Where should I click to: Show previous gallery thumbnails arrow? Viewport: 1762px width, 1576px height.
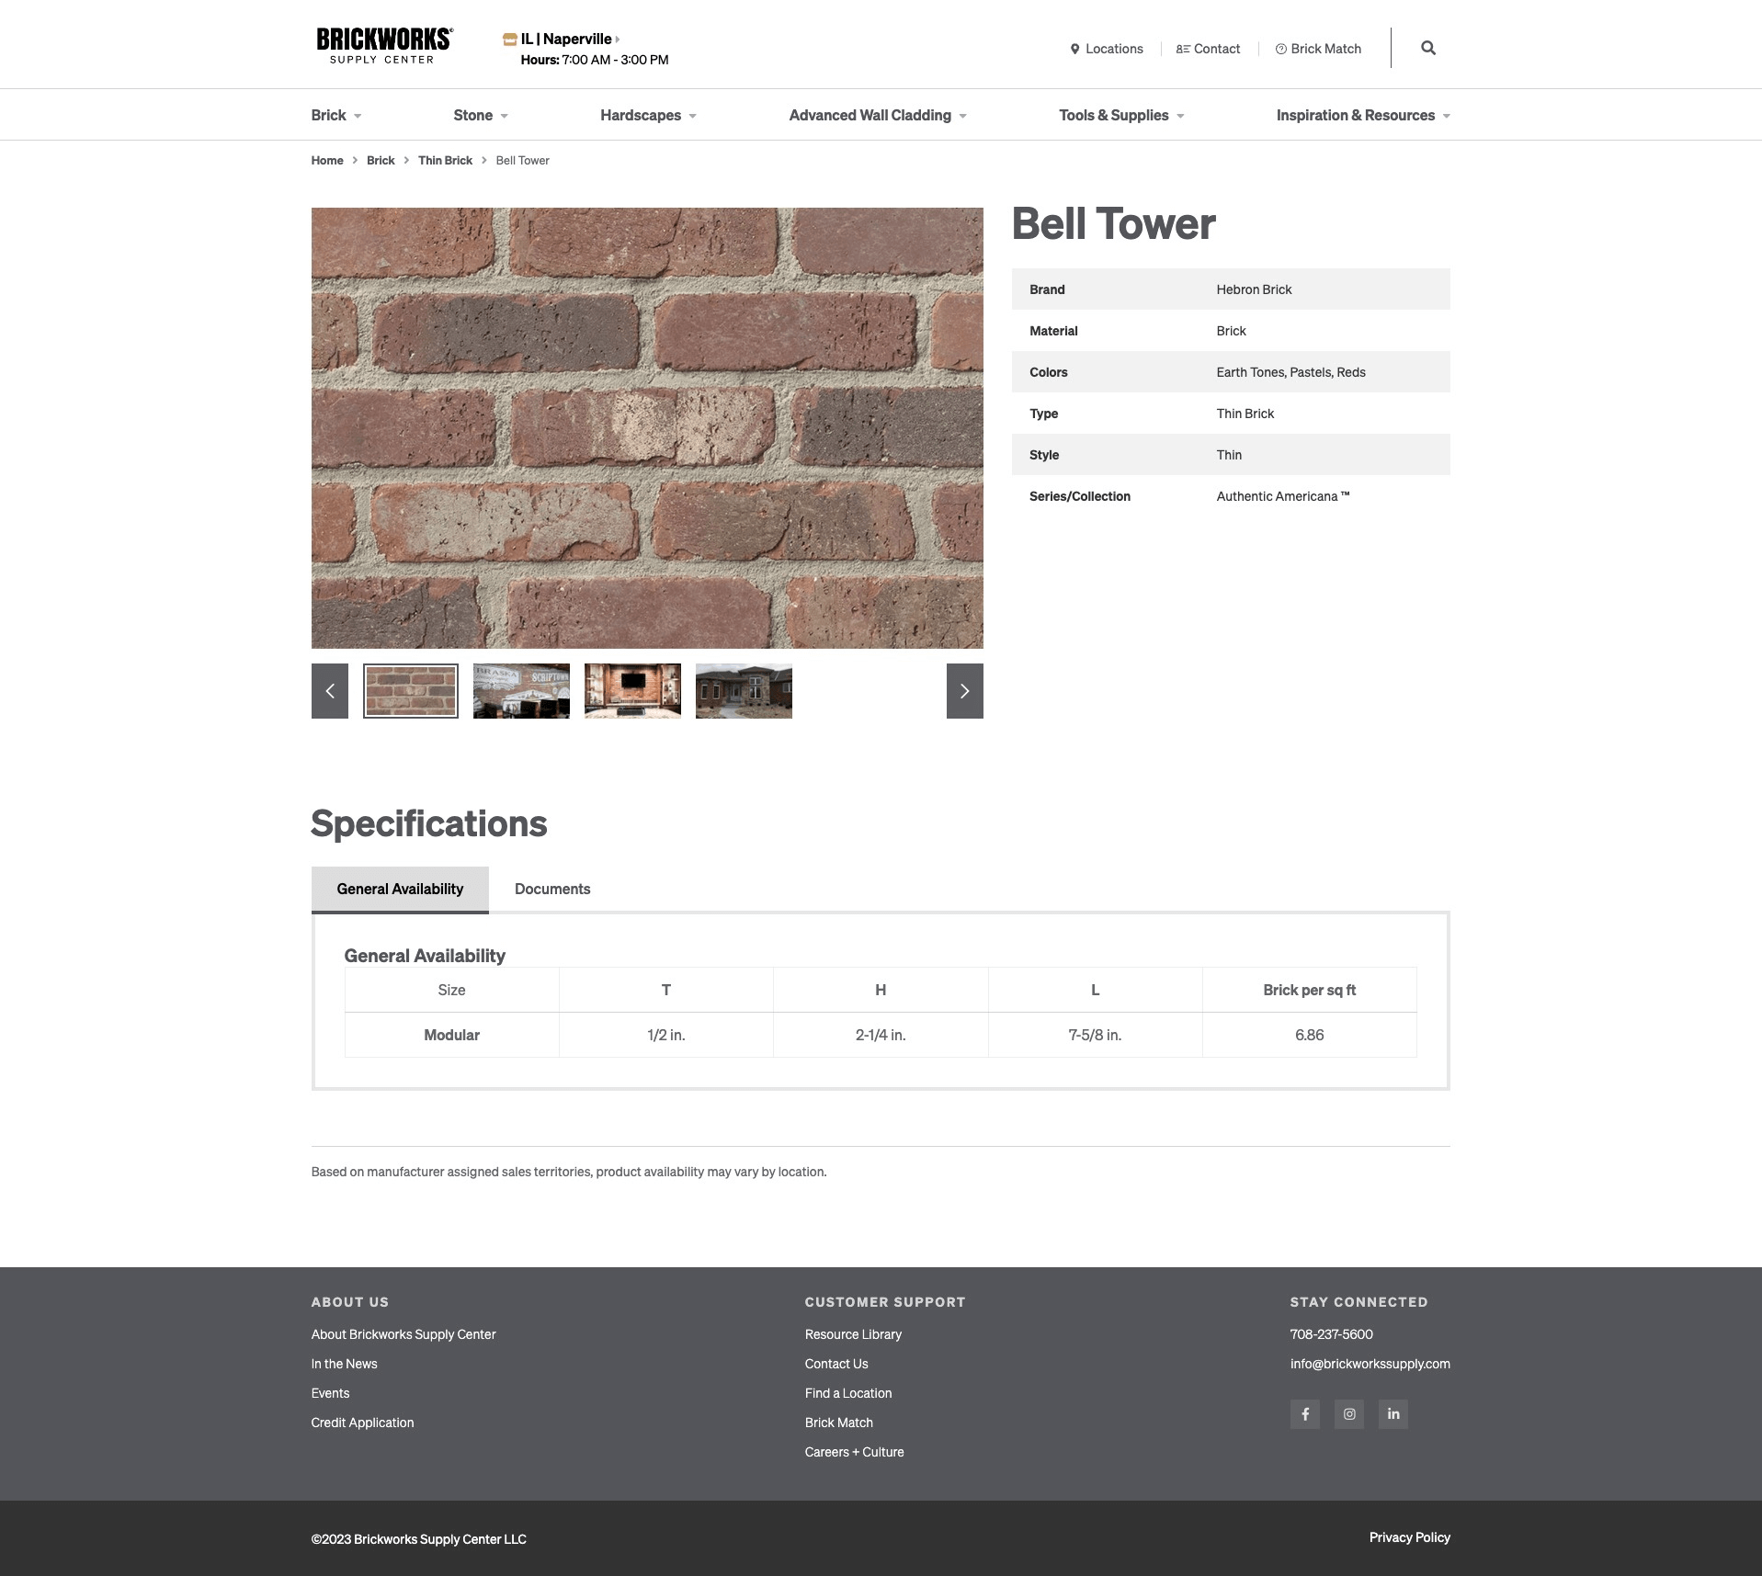329,691
